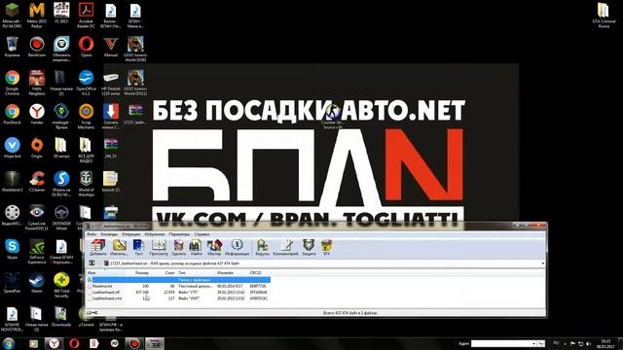Image resolution: width=623 pixels, height=350 pixels.
Task: Click the up-one-level icon beside the archive path
Action: [92, 263]
